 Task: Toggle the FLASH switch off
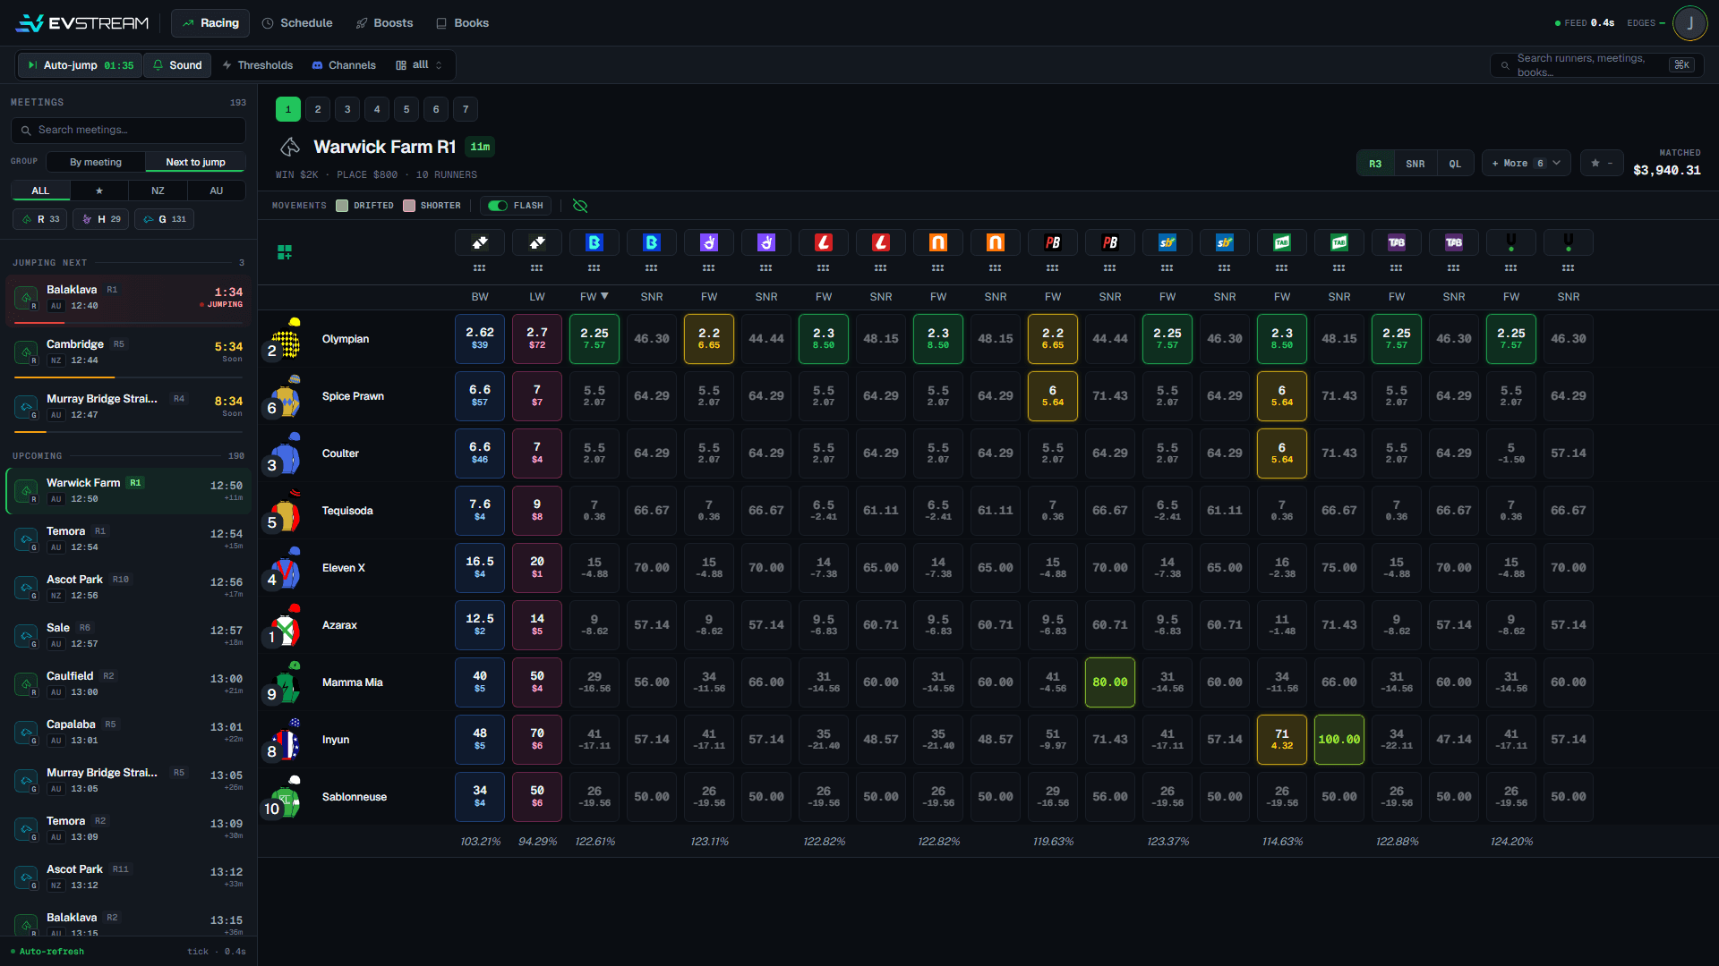(498, 206)
